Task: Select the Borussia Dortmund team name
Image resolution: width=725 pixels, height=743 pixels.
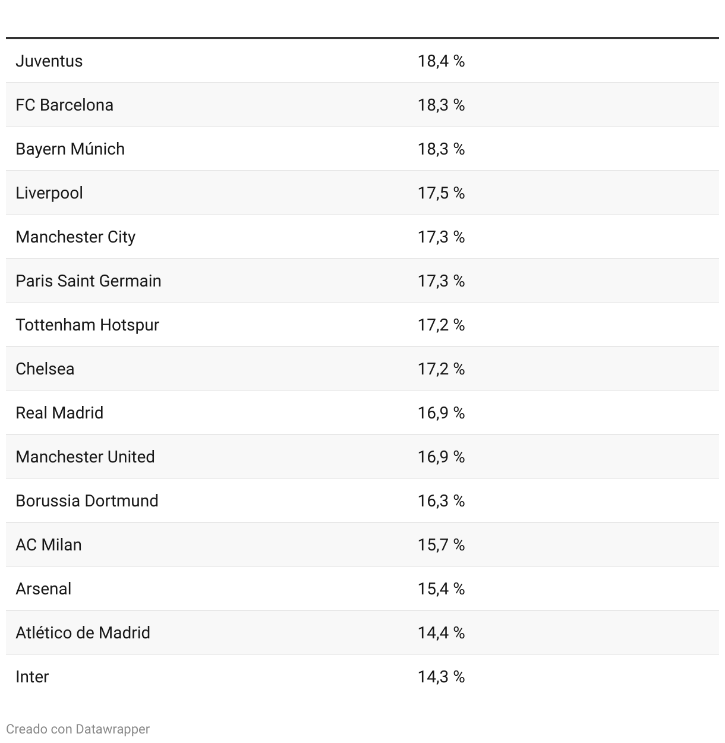Action: point(87,501)
